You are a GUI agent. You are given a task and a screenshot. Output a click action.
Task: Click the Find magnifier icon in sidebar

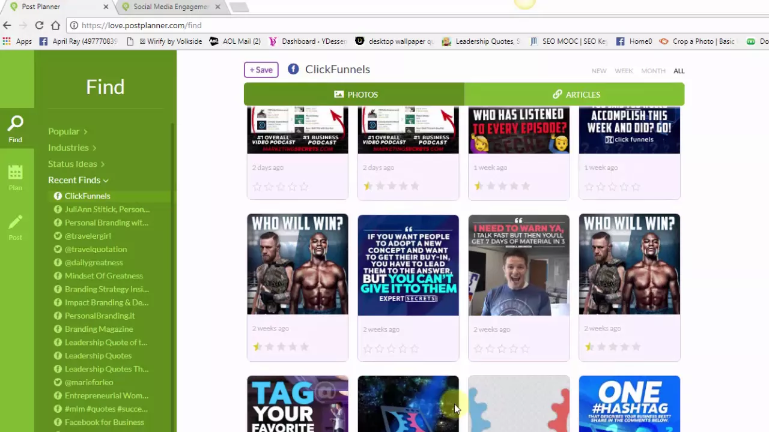coord(16,124)
